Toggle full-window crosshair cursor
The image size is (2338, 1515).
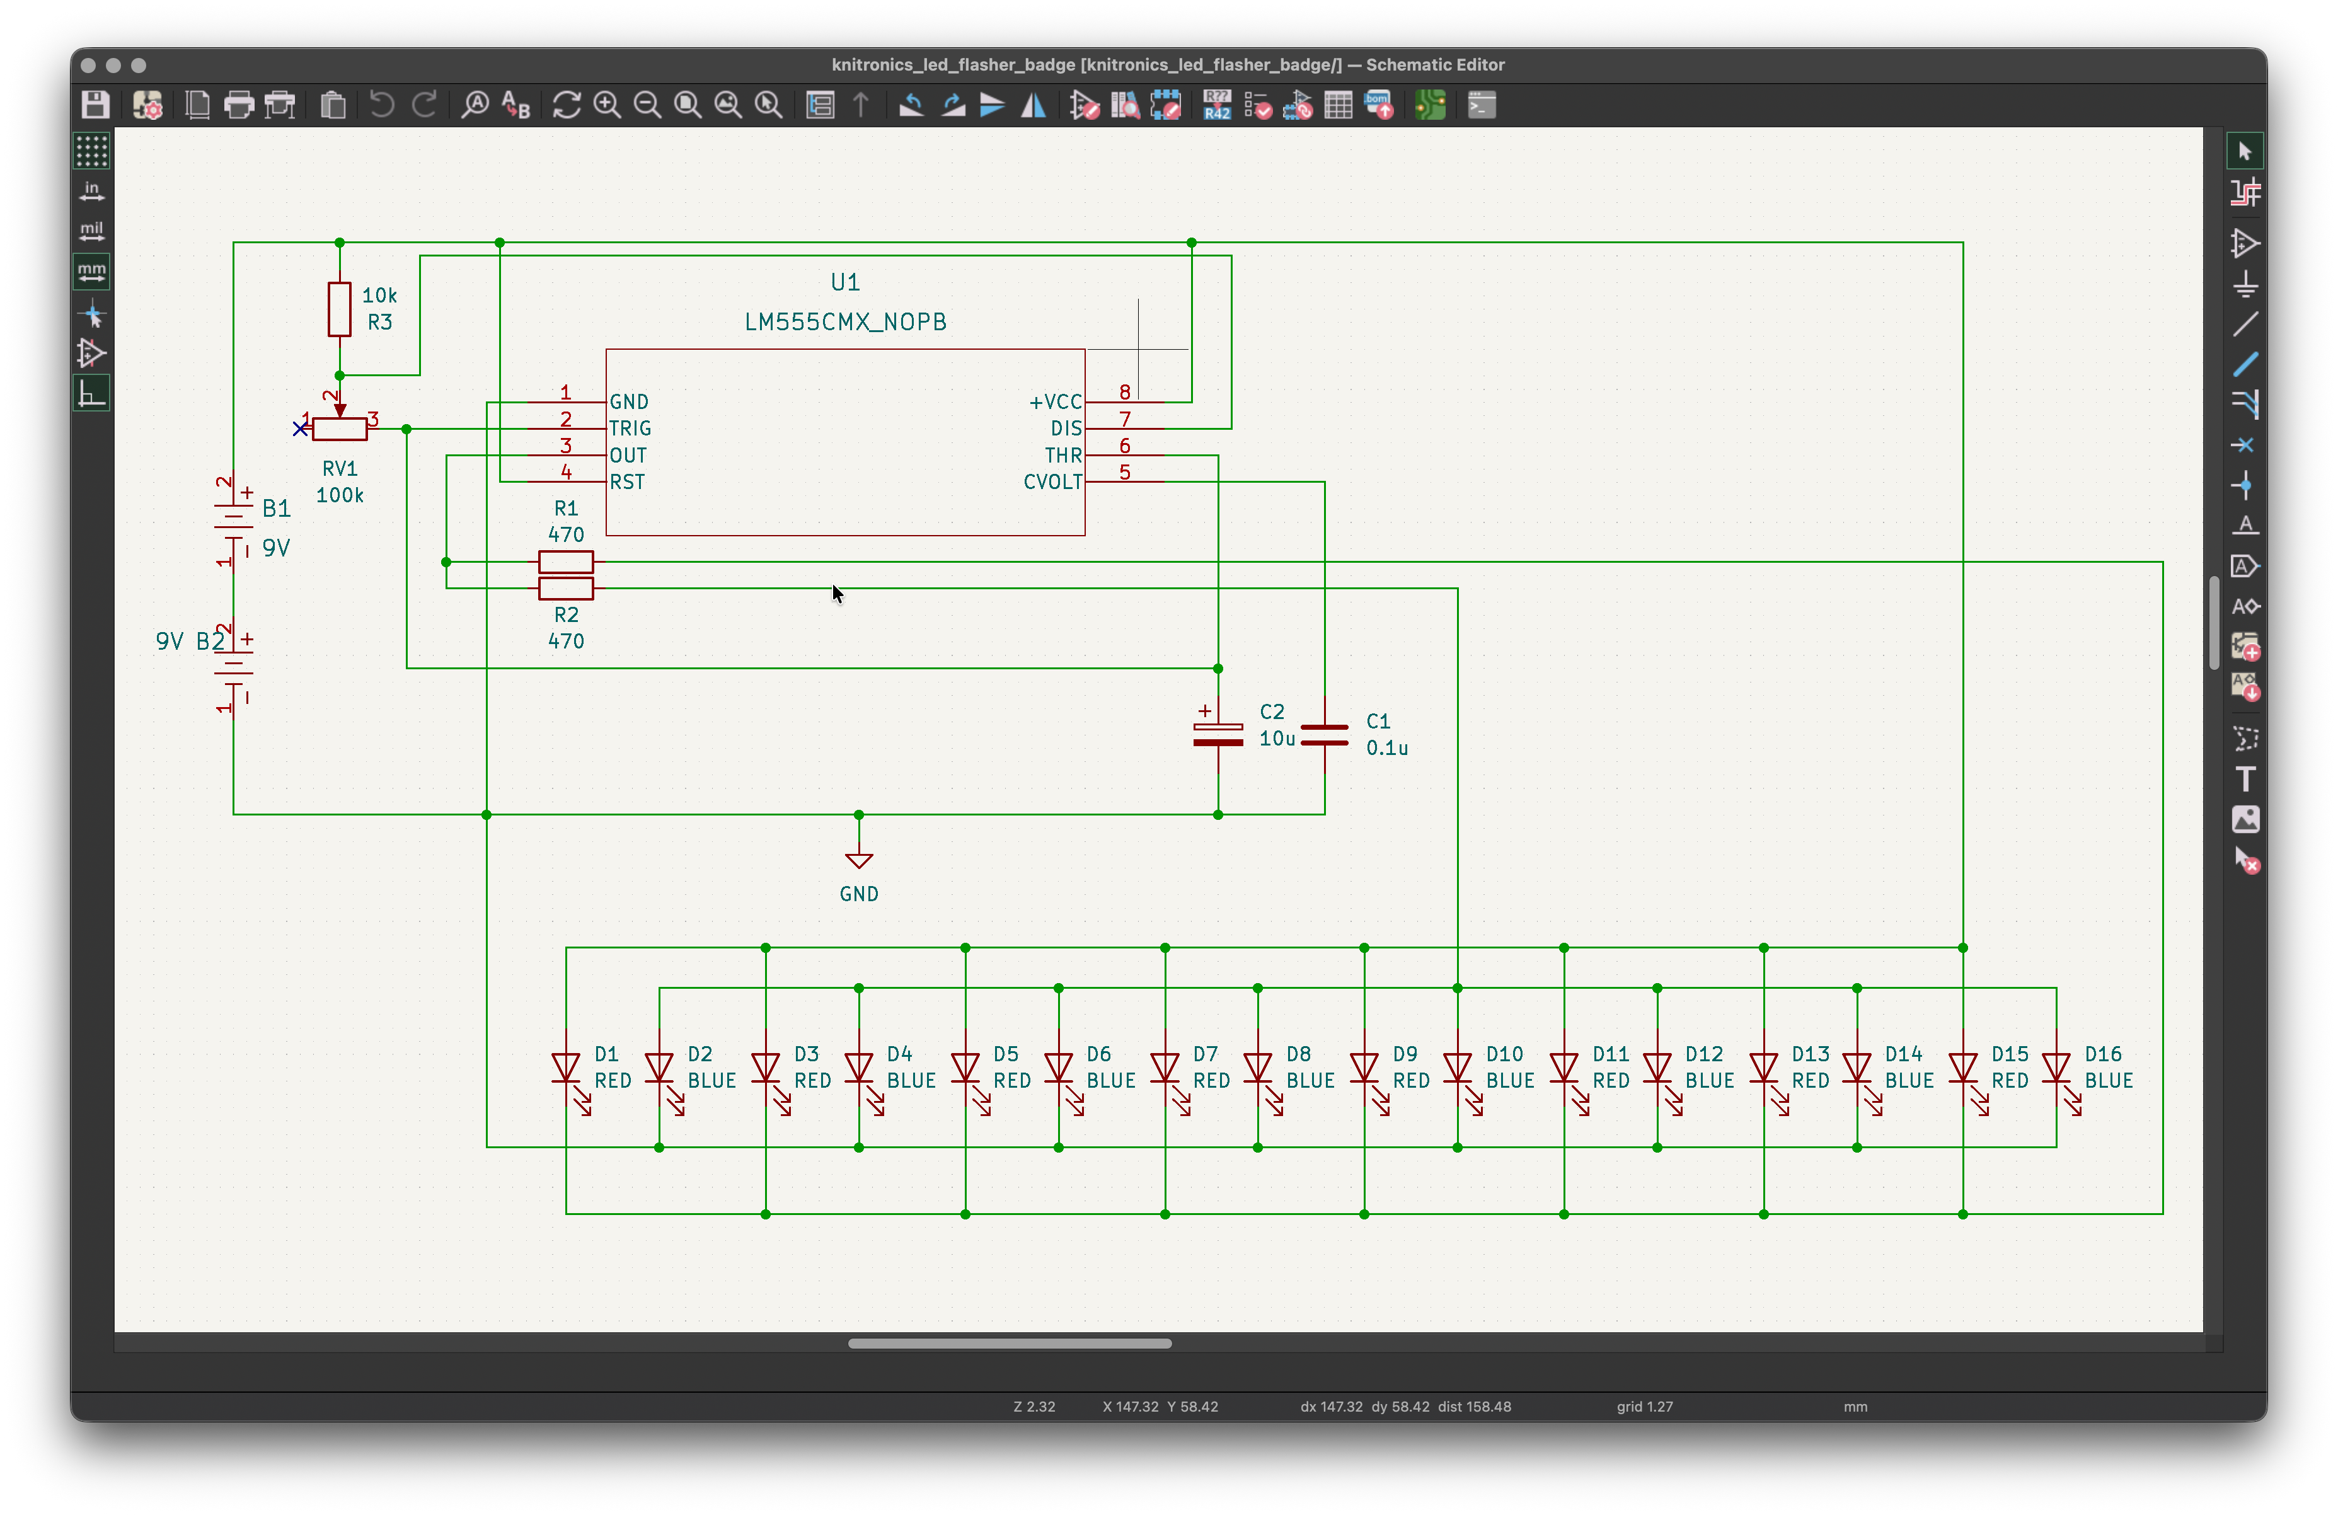tap(91, 314)
